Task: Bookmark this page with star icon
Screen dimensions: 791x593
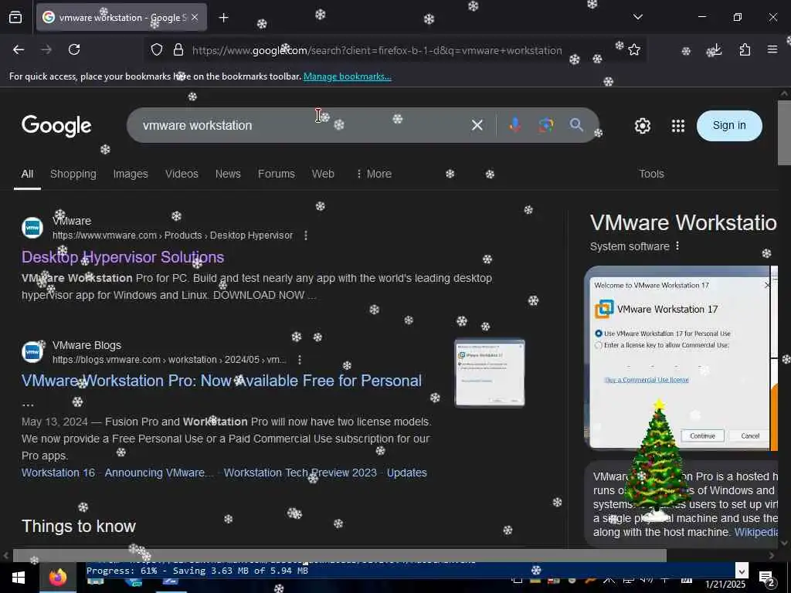Action: [x=634, y=50]
